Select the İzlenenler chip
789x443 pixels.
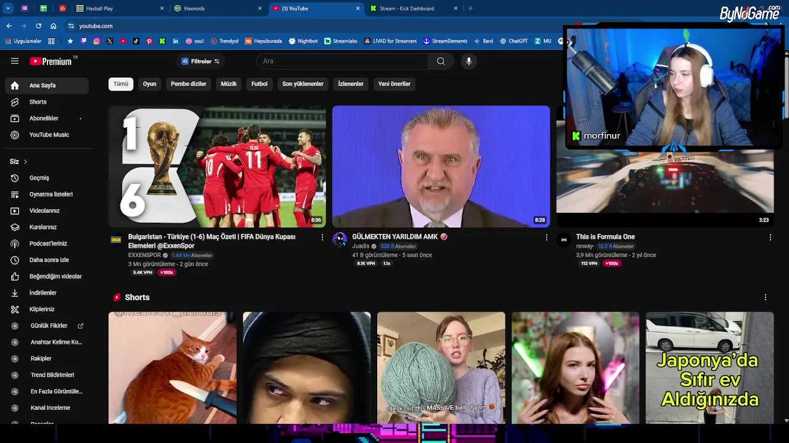click(x=351, y=84)
